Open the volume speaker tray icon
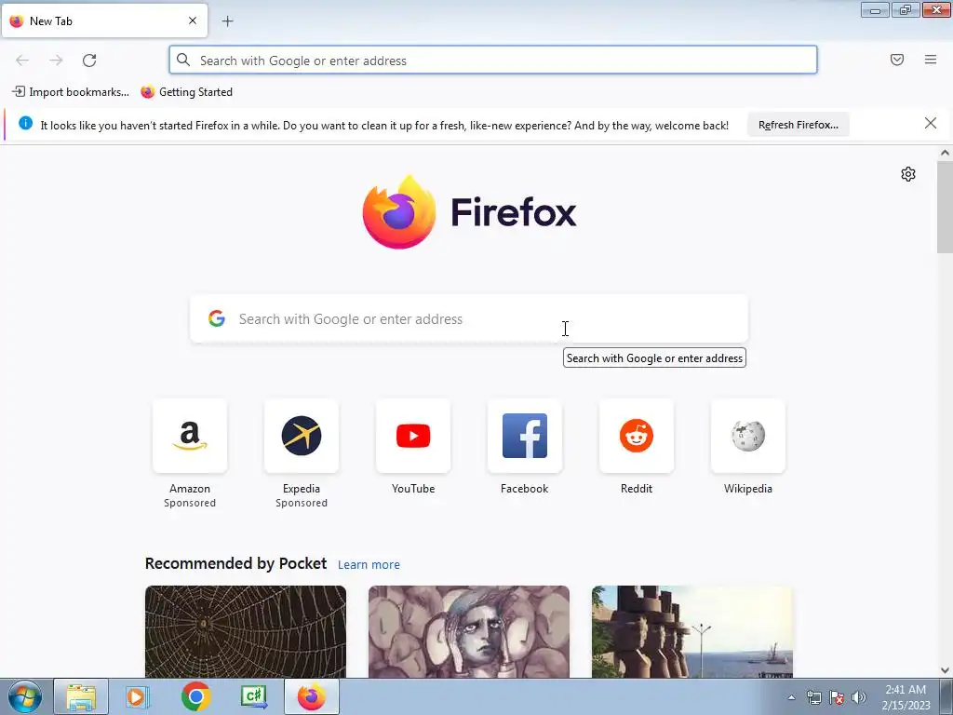This screenshot has height=715, width=953. (x=859, y=697)
